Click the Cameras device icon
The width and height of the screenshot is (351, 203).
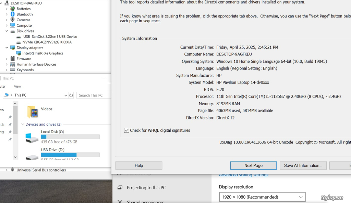pyautogui.click(x=13, y=20)
